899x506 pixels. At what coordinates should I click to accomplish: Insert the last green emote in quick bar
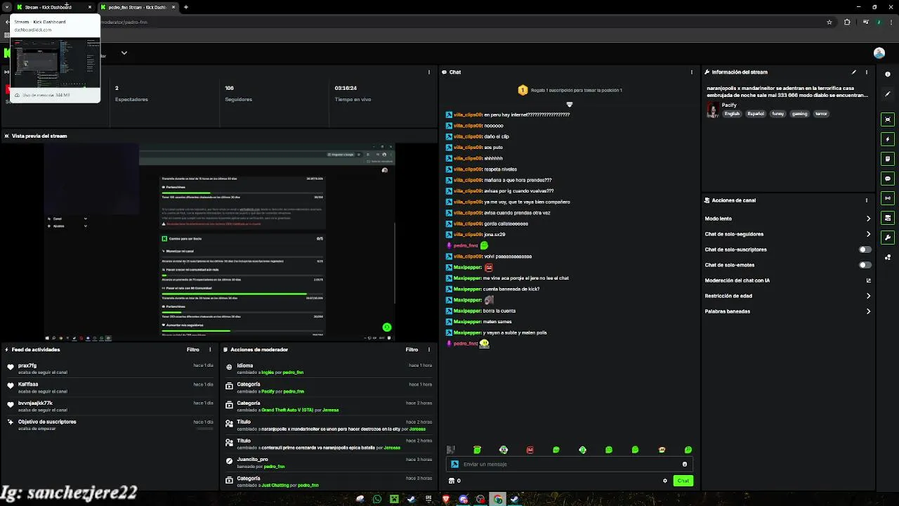pos(688,450)
